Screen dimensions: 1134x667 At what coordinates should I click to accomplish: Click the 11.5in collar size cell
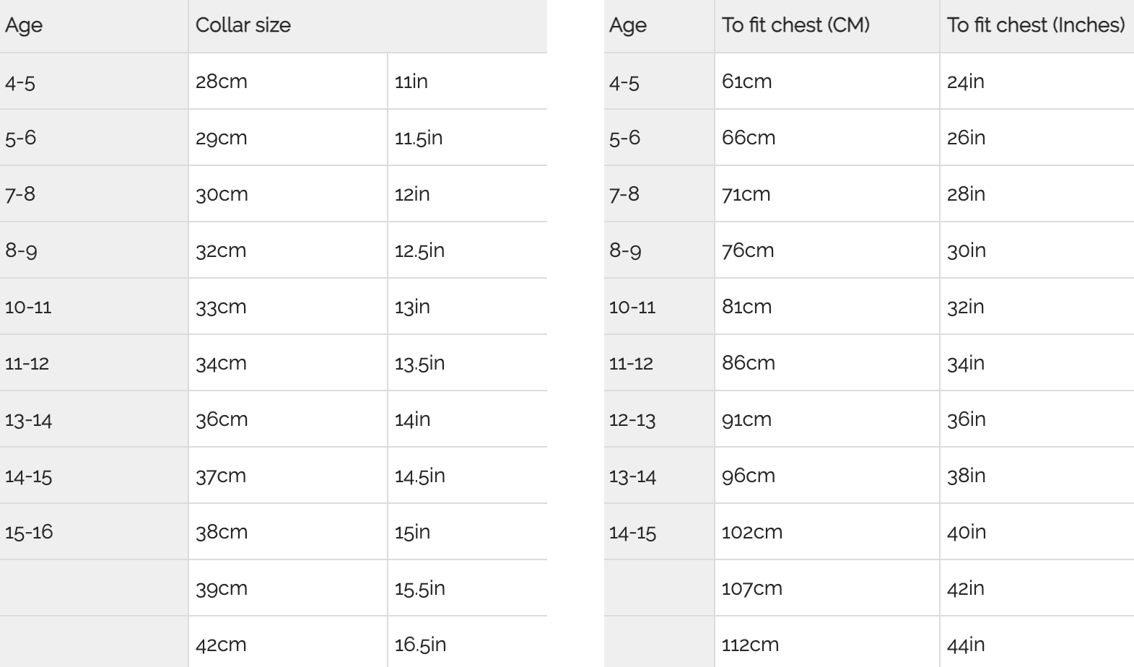tap(419, 138)
